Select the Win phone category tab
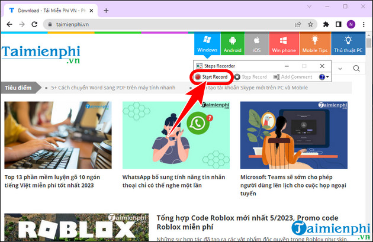The image size is (373, 242). pyautogui.click(x=284, y=44)
